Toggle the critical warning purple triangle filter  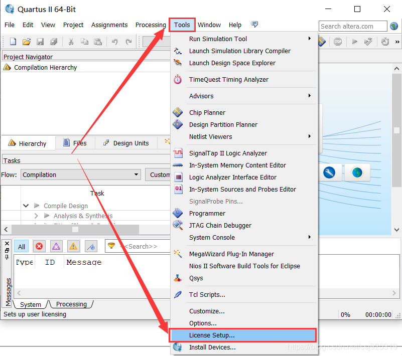tap(56, 246)
